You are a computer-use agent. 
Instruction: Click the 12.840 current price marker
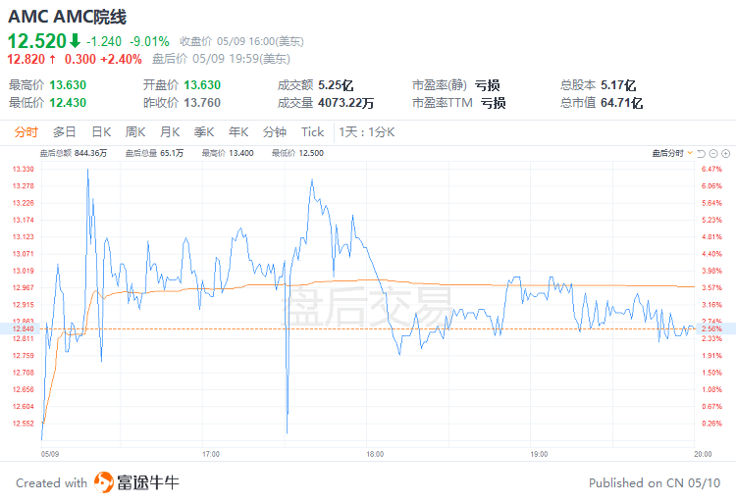23,328
